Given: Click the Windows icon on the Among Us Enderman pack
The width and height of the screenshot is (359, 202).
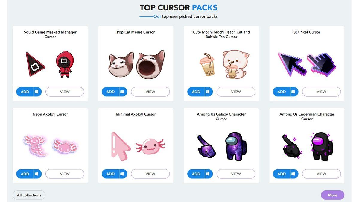Looking at the screenshot, I should (x=293, y=174).
